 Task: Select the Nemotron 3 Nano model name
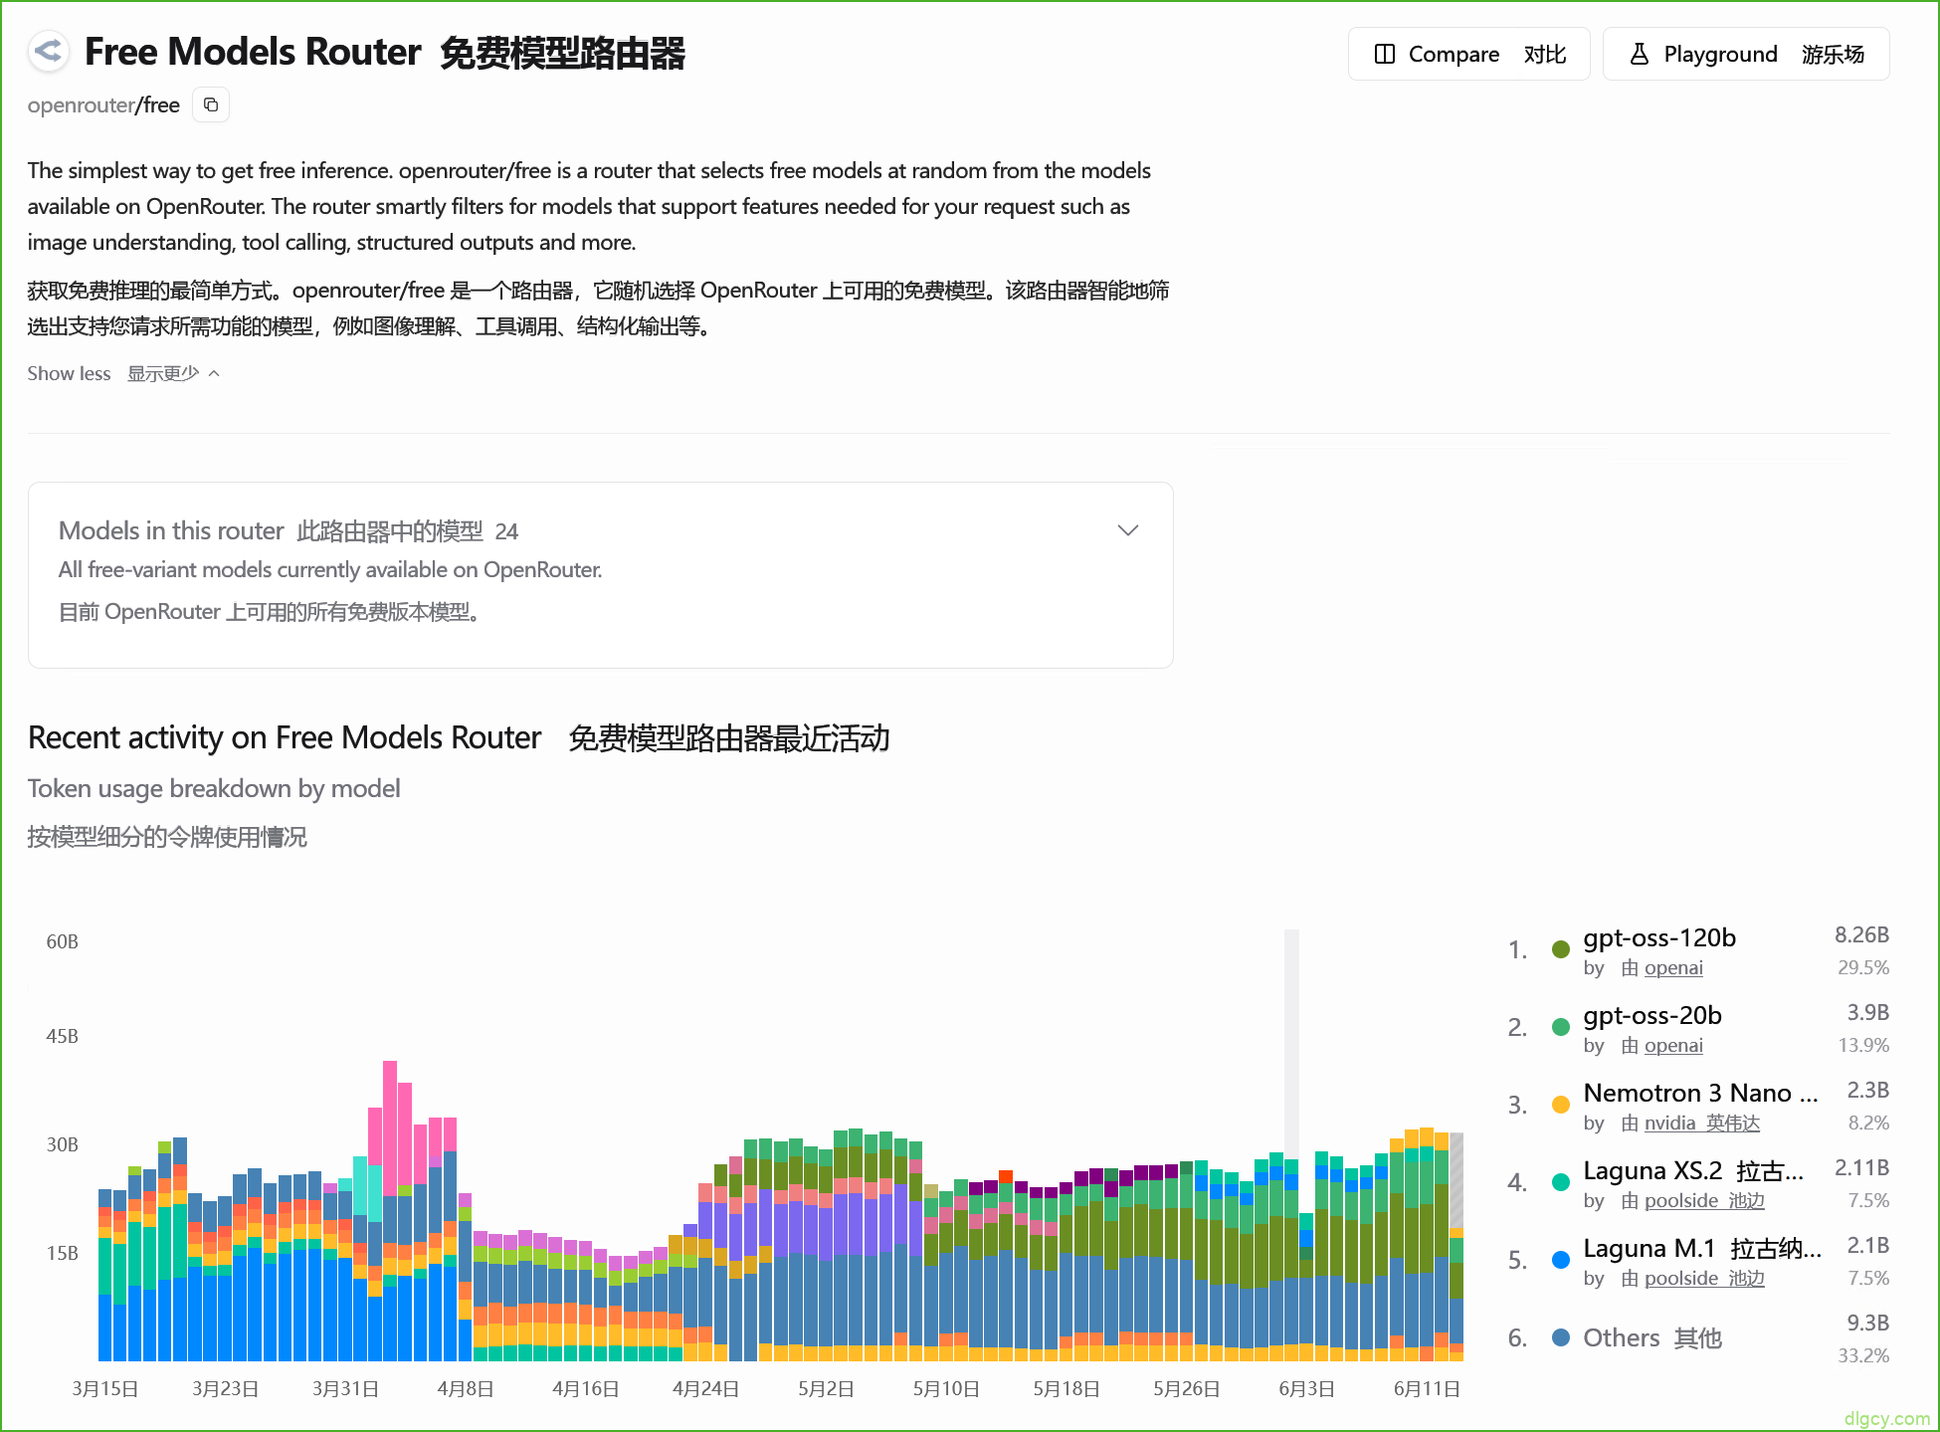click(x=1701, y=1093)
